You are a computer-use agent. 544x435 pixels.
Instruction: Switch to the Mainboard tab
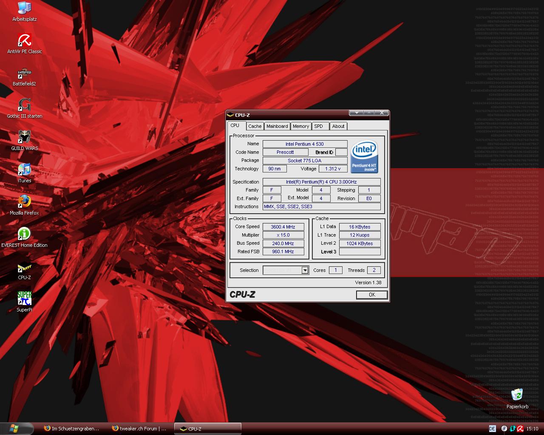click(277, 126)
